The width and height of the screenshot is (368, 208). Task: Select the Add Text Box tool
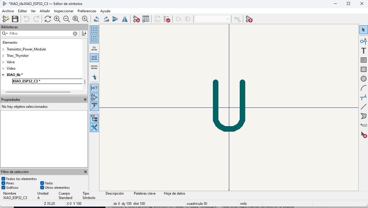(x=364, y=60)
